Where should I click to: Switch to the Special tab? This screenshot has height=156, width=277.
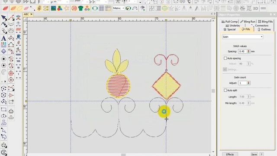pyautogui.click(x=229, y=29)
